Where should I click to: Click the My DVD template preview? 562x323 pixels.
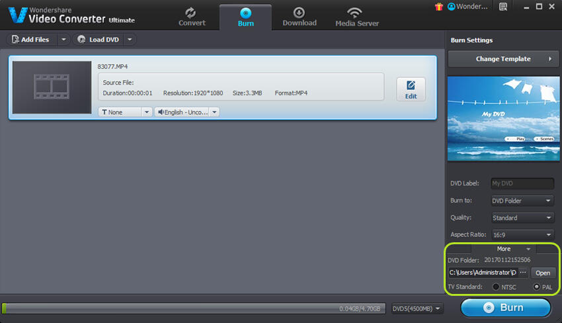[503, 118]
